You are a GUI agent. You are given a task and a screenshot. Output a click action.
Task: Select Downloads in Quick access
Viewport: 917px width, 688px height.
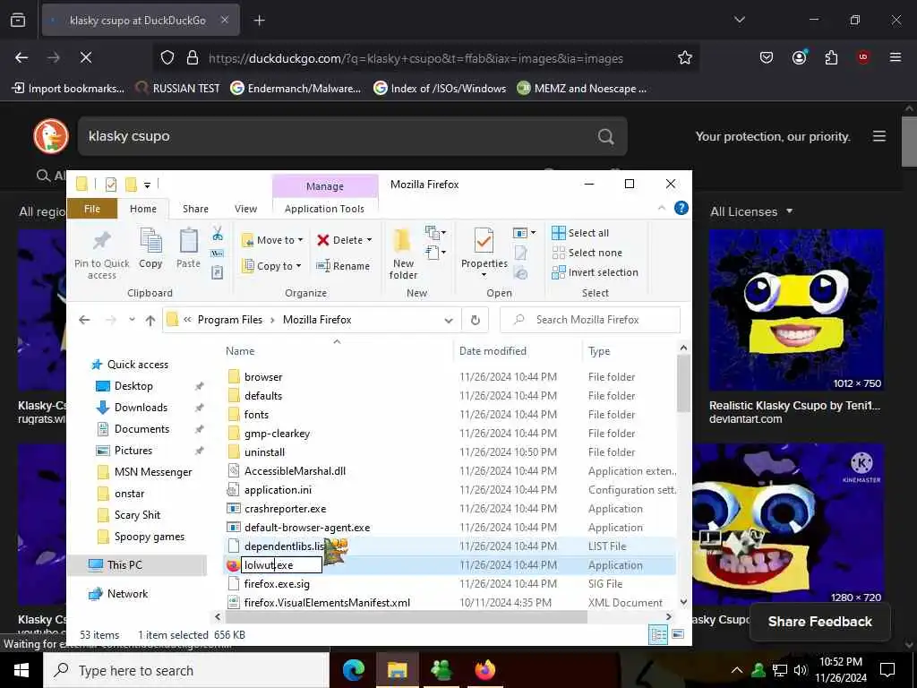[141, 408]
